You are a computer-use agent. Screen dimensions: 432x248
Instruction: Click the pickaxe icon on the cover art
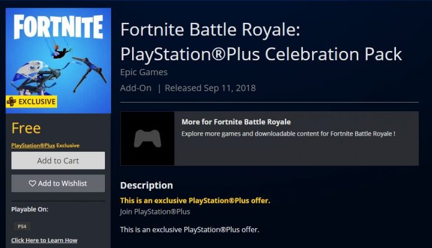point(89,74)
